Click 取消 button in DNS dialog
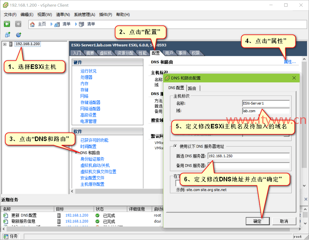Viewport: 309px width, 240px height. [284, 221]
